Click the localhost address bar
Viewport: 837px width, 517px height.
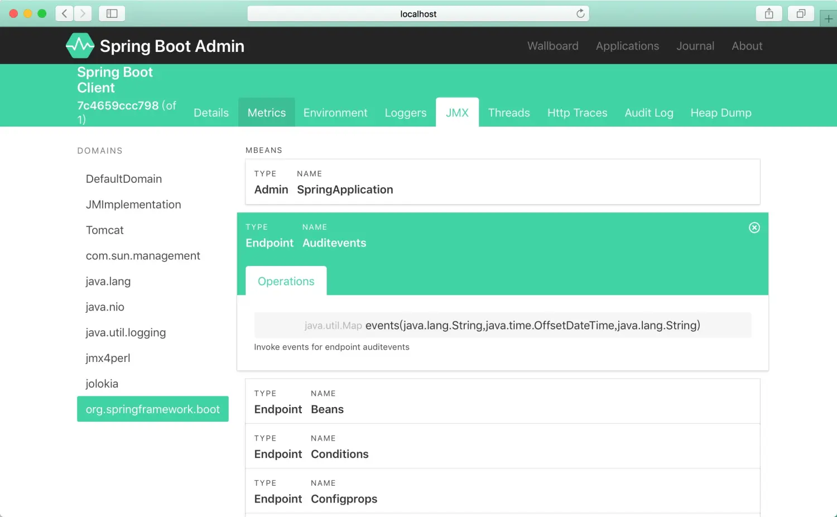point(419,13)
